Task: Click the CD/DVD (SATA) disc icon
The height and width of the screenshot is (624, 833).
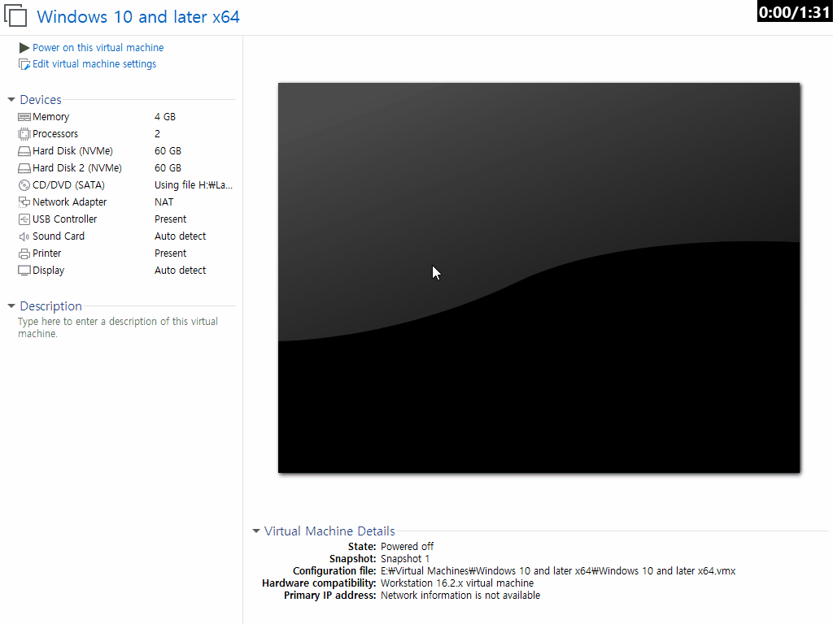Action: [x=24, y=185]
